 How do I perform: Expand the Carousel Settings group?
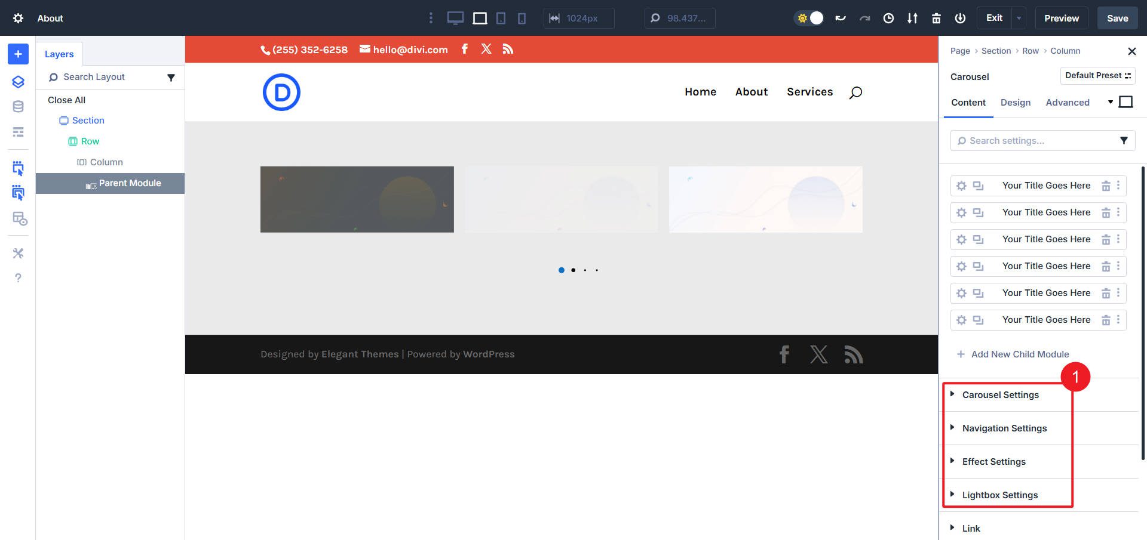point(1001,394)
